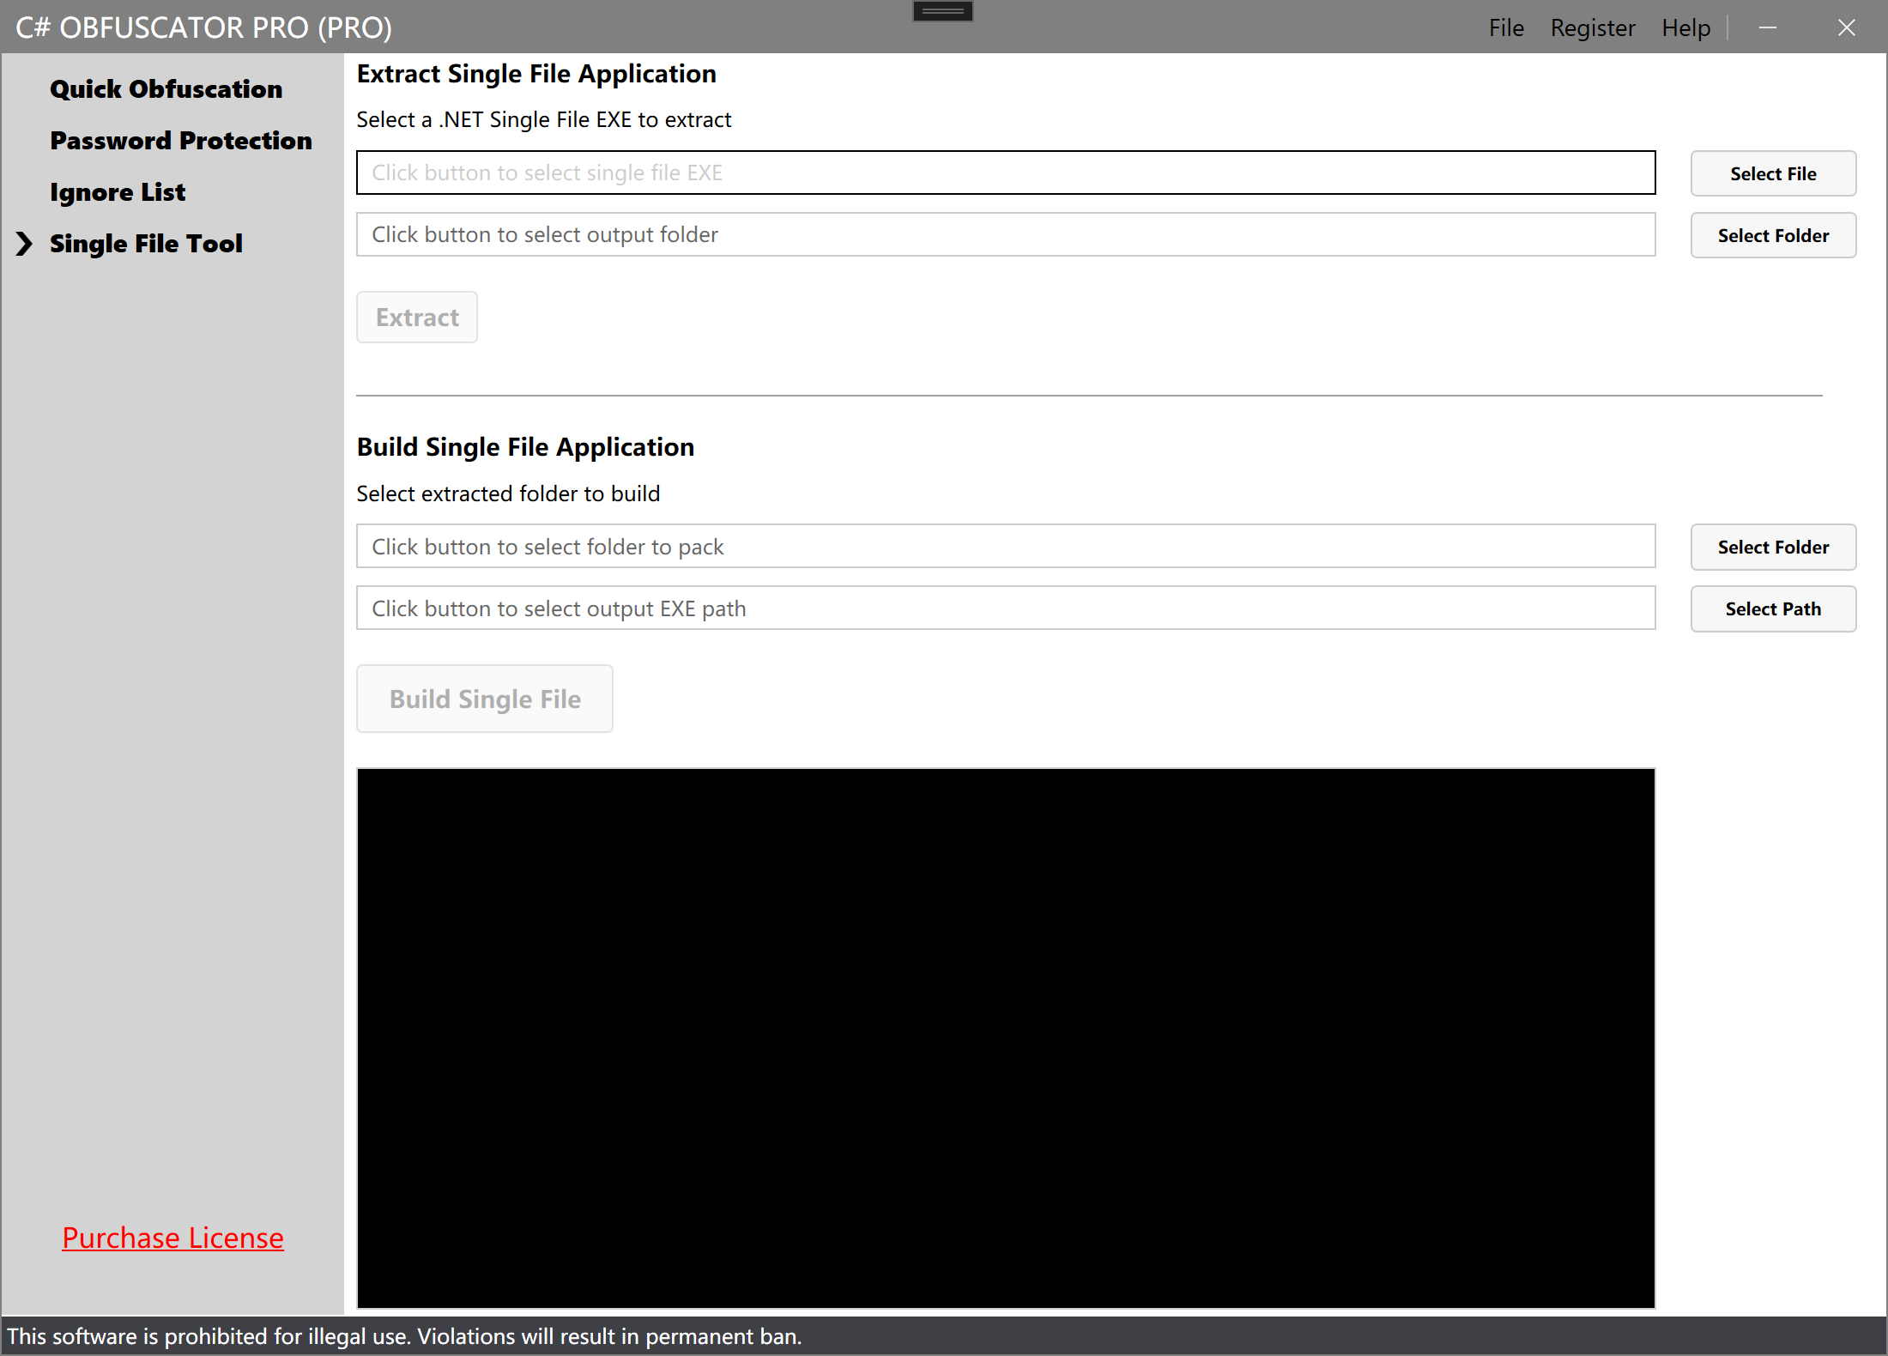
Task: Click the folder to pack input field
Action: [x=1004, y=546]
